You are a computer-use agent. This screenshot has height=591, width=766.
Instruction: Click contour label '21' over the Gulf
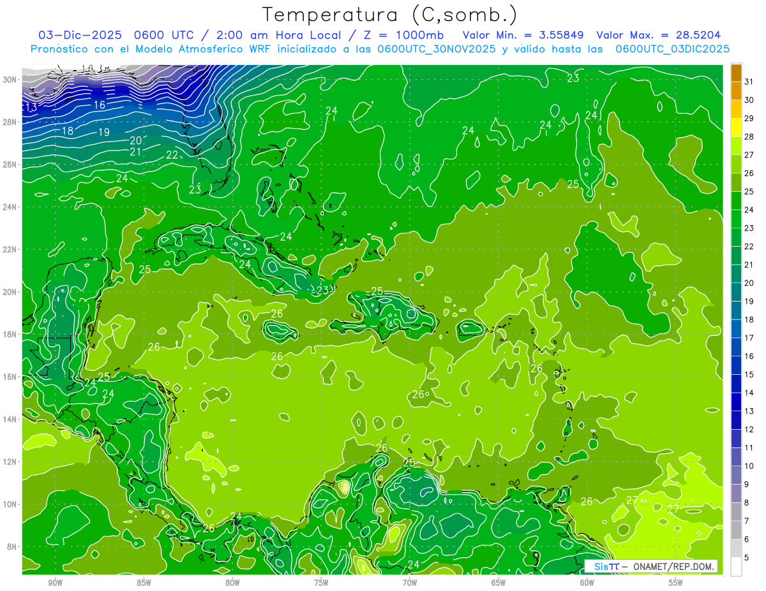tap(135, 152)
